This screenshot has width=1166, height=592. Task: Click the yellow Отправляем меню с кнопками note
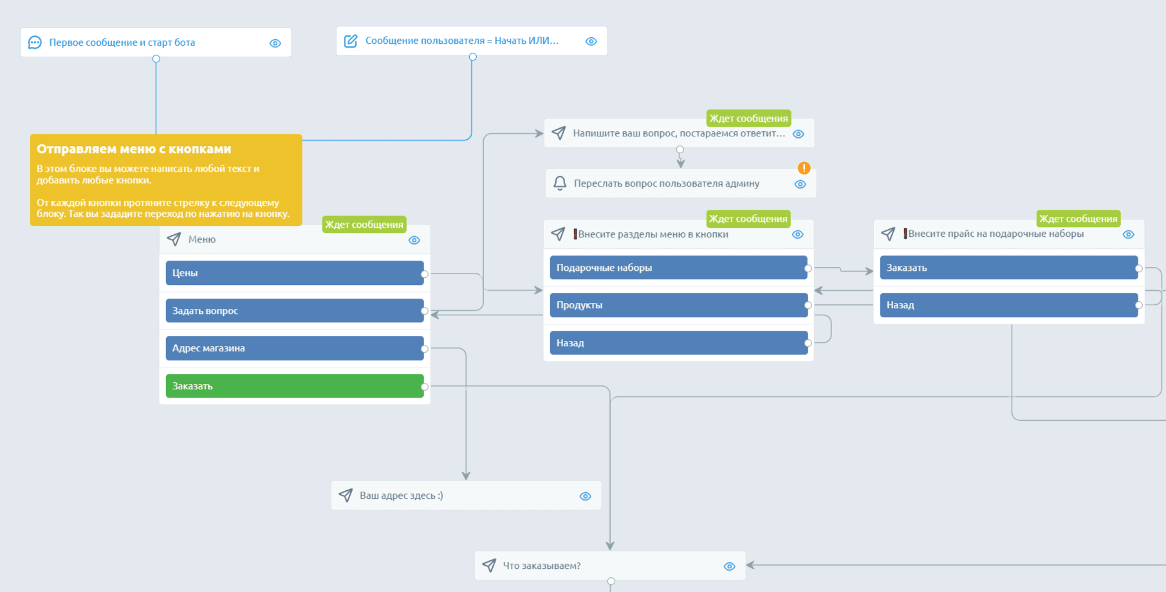(x=166, y=180)
